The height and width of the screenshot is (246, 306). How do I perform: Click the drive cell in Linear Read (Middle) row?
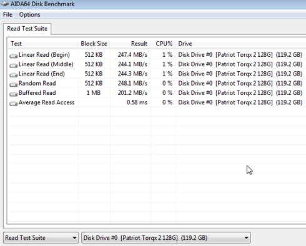tap(240, 64)
